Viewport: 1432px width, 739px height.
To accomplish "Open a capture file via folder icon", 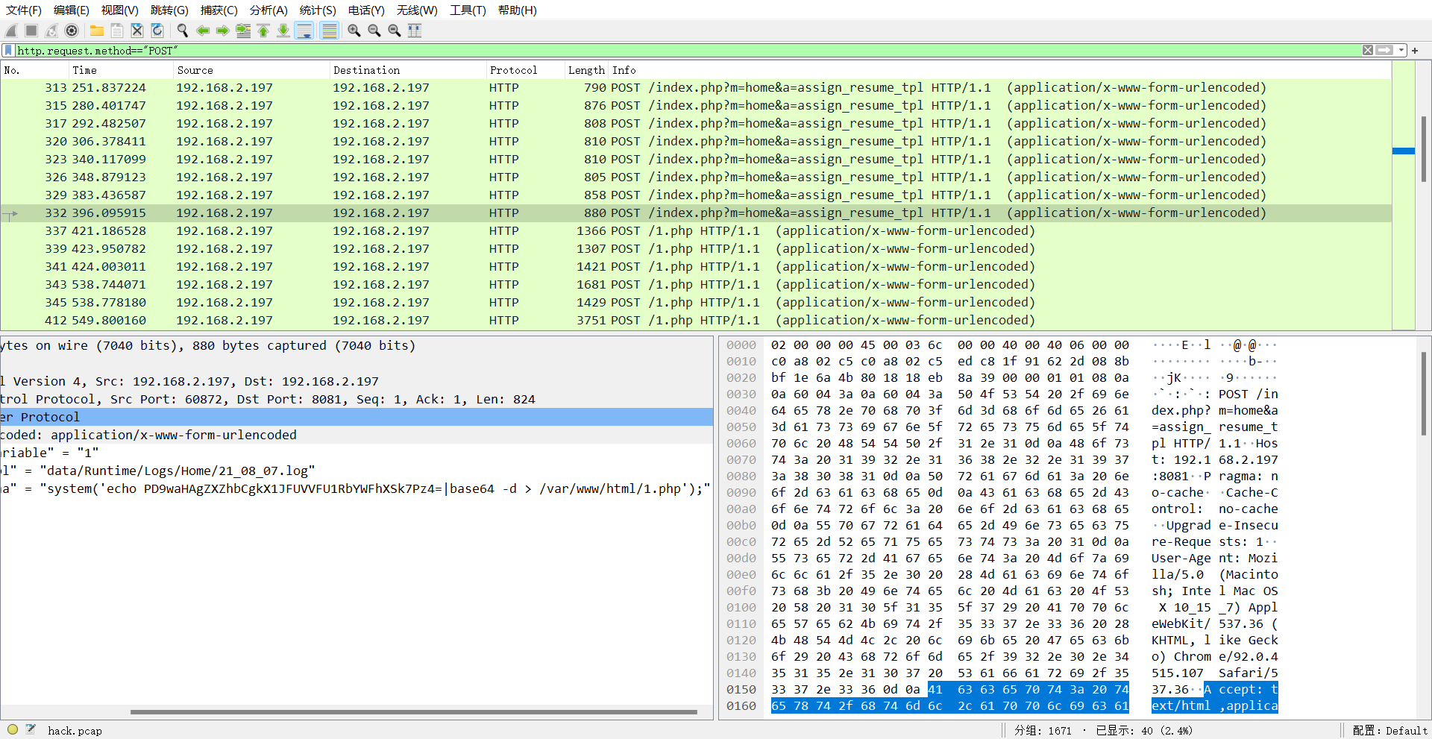I will (97, 31).
